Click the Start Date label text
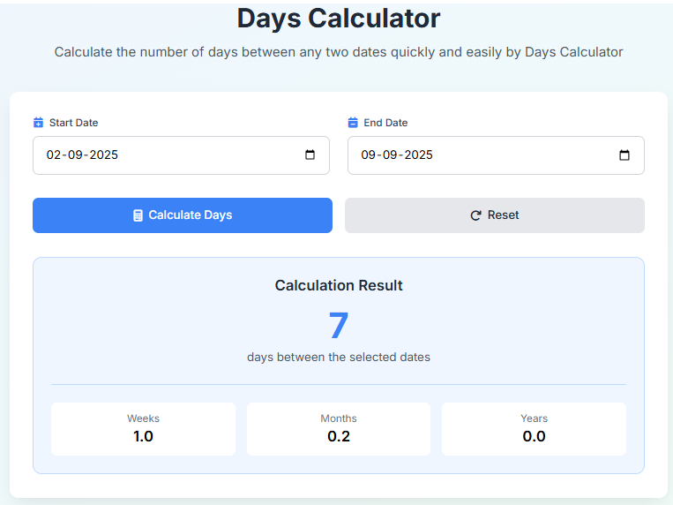Image resolution: width=673 pixels, height=505 pixels. click(73, 123)
